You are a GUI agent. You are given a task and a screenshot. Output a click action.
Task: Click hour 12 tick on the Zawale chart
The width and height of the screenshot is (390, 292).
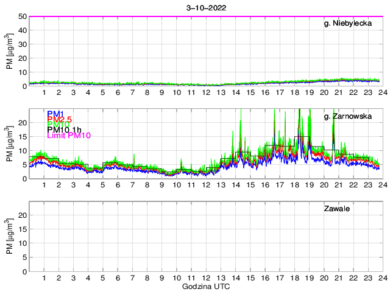click(x=206, y=278)
